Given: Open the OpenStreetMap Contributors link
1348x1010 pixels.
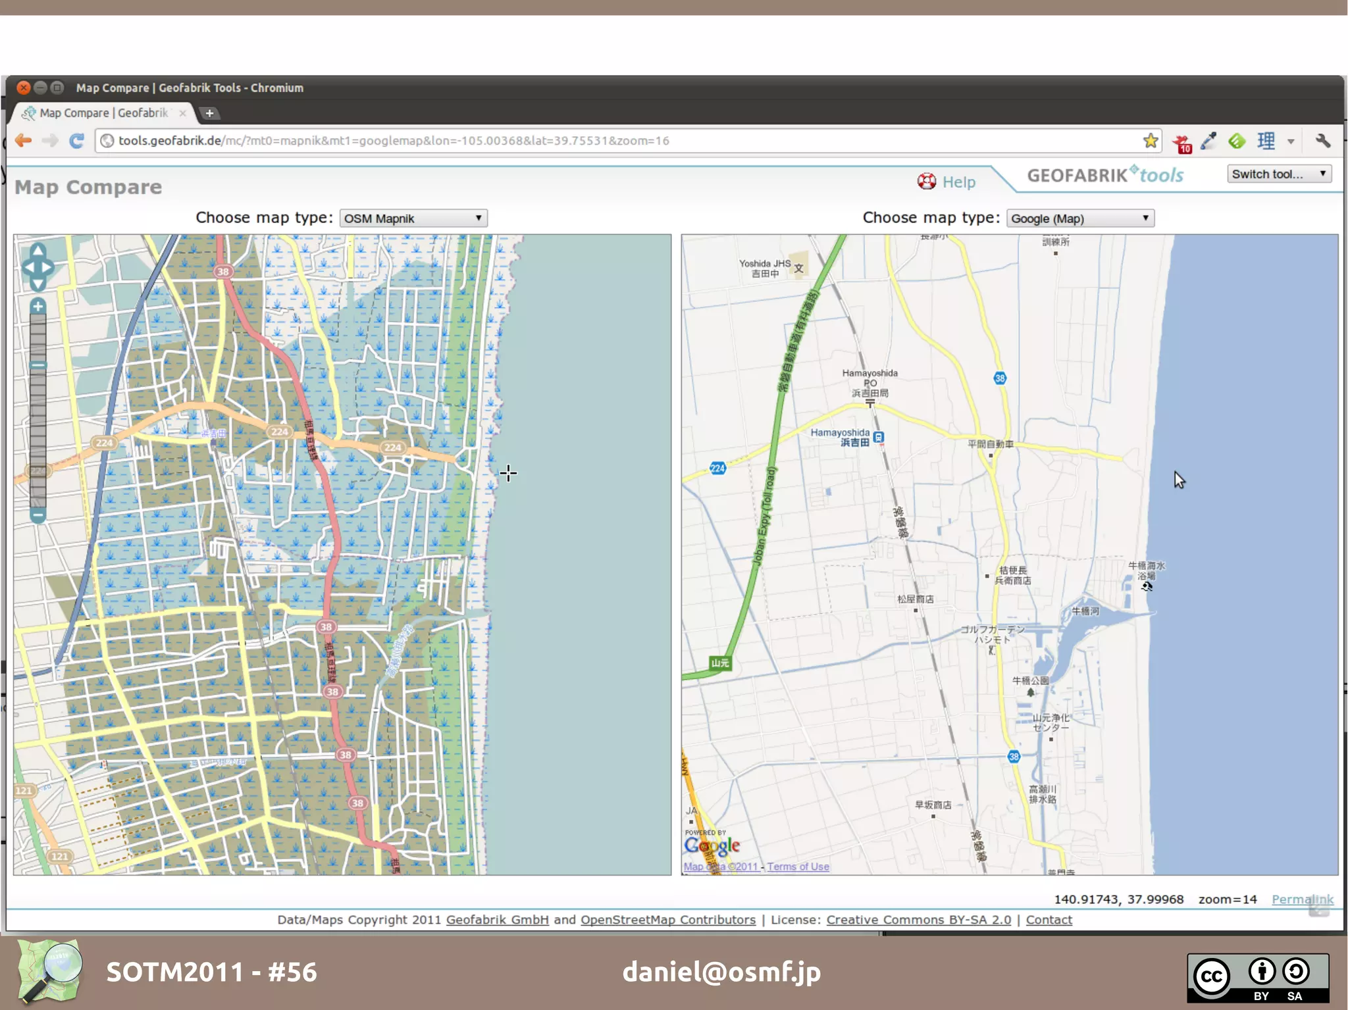Looking at the screenshot, I should pos(667,920).
